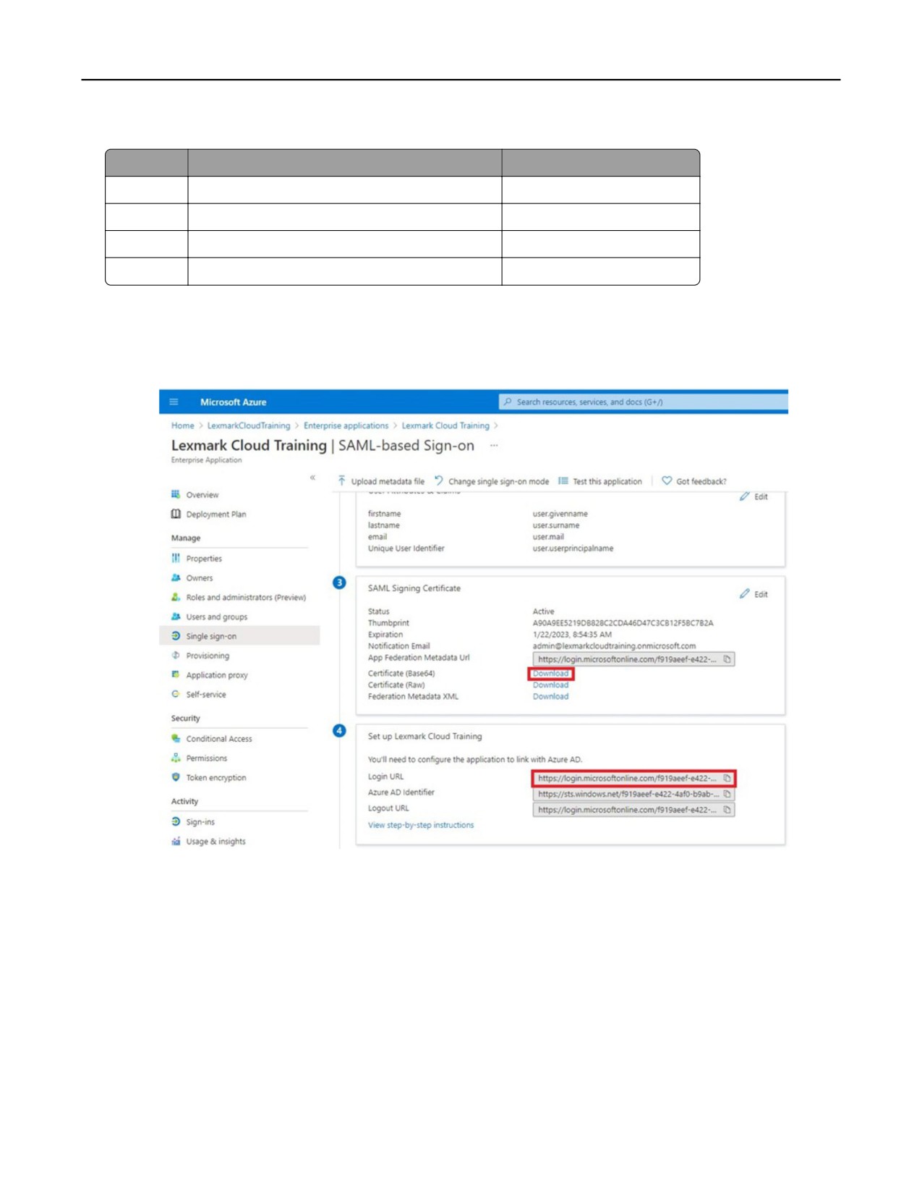
Task: Select the user.userprincipalname claim value
Action: (x=573, y=549)
